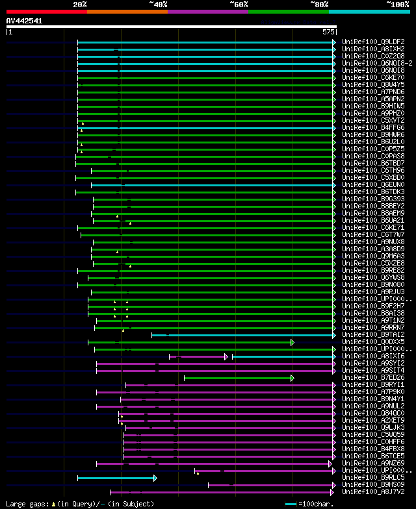This screenshot has height=509, width=416.
Task: Click the green alignment bar for A9PHZ0
Action: pyautogui.click(x=207, y=114)
